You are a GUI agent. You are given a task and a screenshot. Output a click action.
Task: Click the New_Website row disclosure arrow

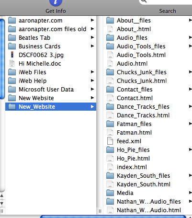tap(92, 106)
